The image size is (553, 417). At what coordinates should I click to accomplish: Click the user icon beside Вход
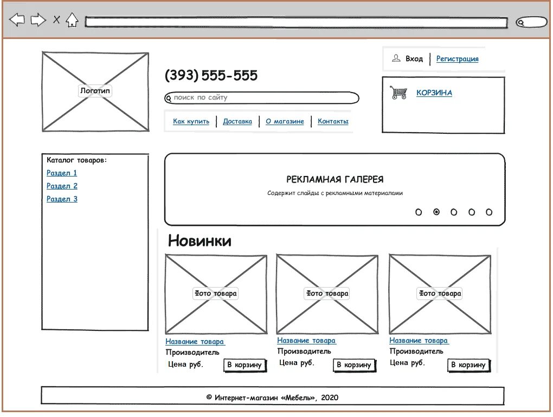(396, 58)
